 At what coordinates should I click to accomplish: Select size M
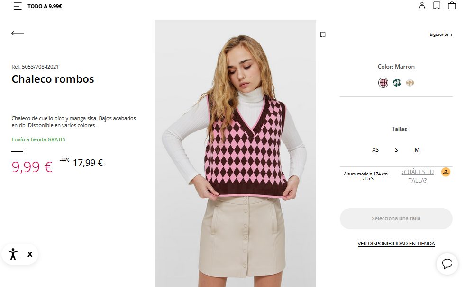(417, 149)
